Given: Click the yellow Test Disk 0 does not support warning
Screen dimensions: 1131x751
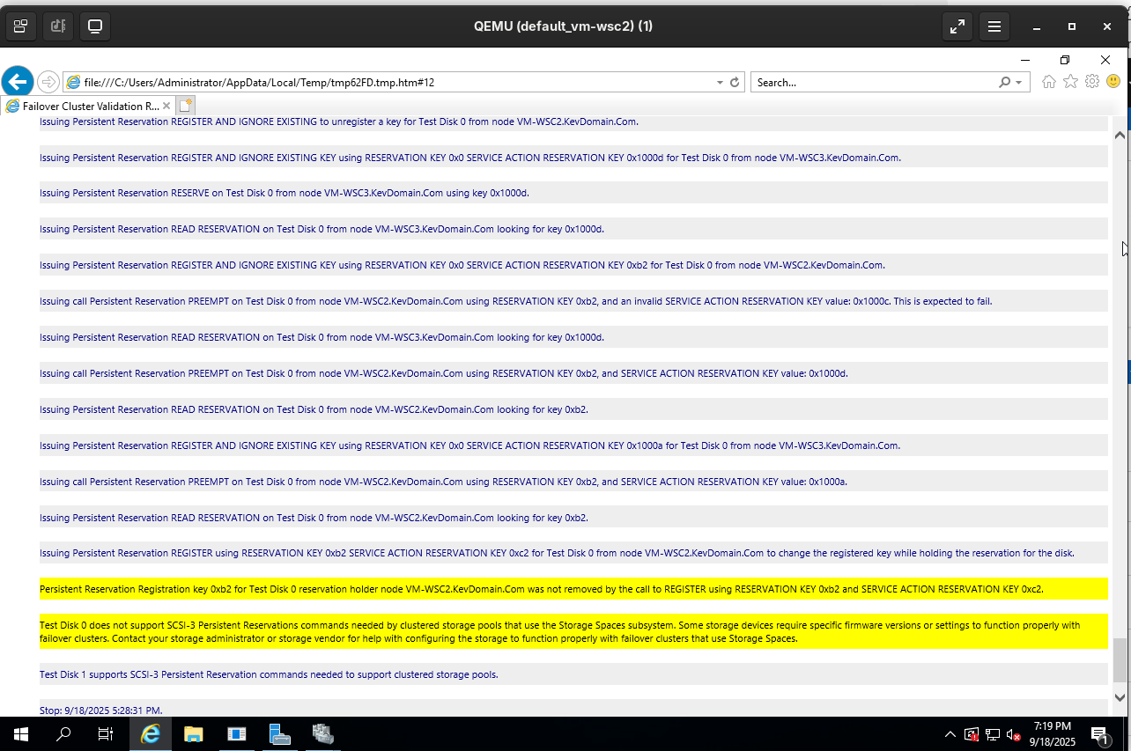Looking at the screenshot, I should [573, 631].
